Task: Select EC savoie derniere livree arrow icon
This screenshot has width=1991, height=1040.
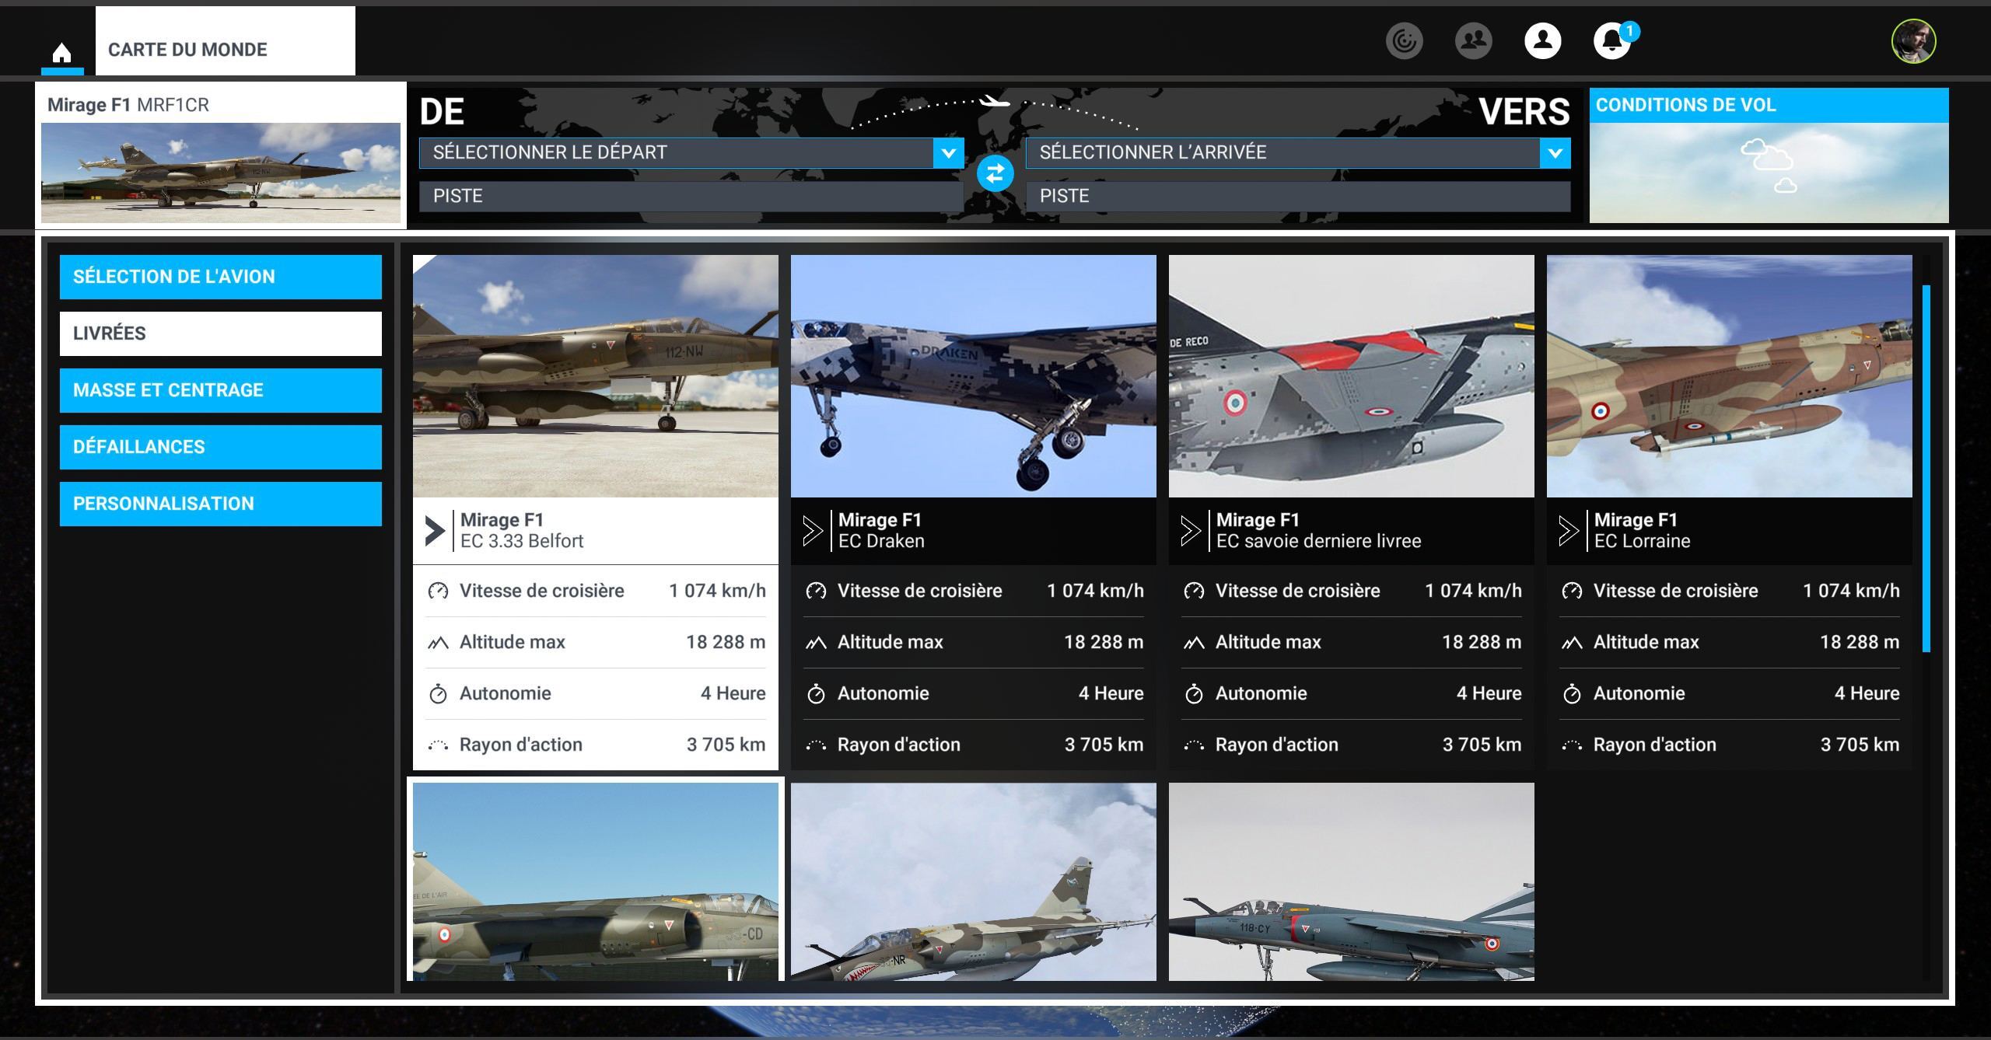Action: pos(1191,531)
